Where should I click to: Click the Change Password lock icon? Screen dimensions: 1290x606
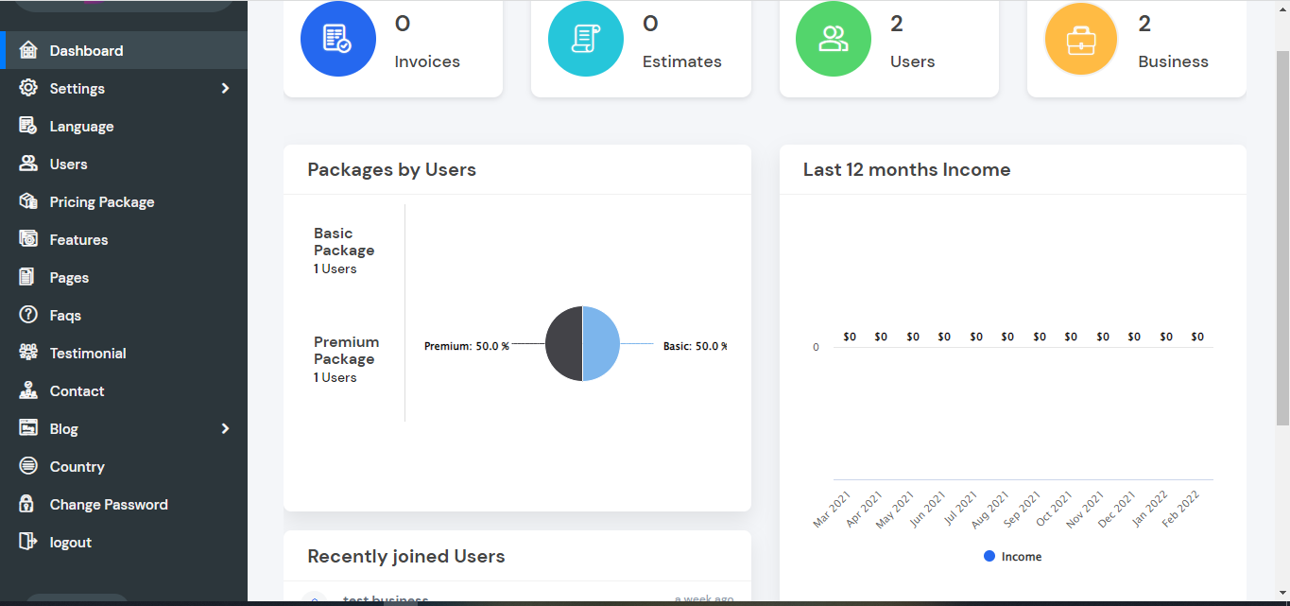(x=28, y=504)
